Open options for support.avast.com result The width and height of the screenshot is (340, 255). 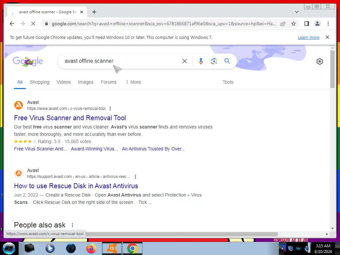[x=135, y=177]
